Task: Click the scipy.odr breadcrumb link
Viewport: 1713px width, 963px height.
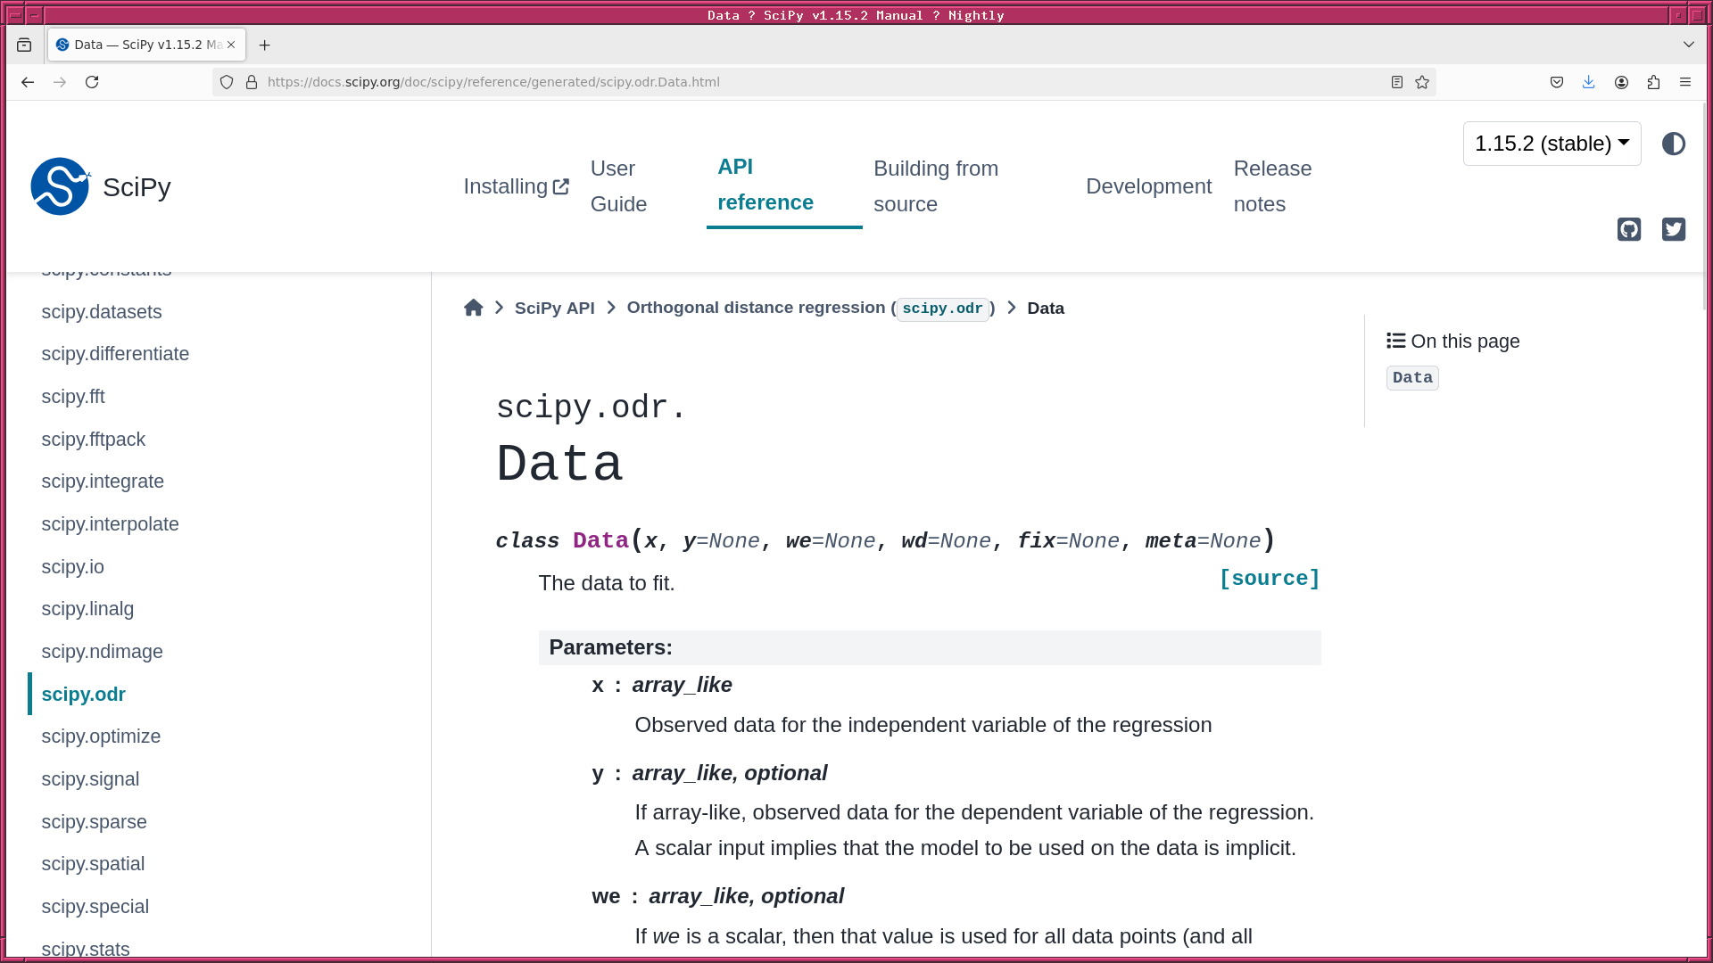Action: [x=942, y=309]
